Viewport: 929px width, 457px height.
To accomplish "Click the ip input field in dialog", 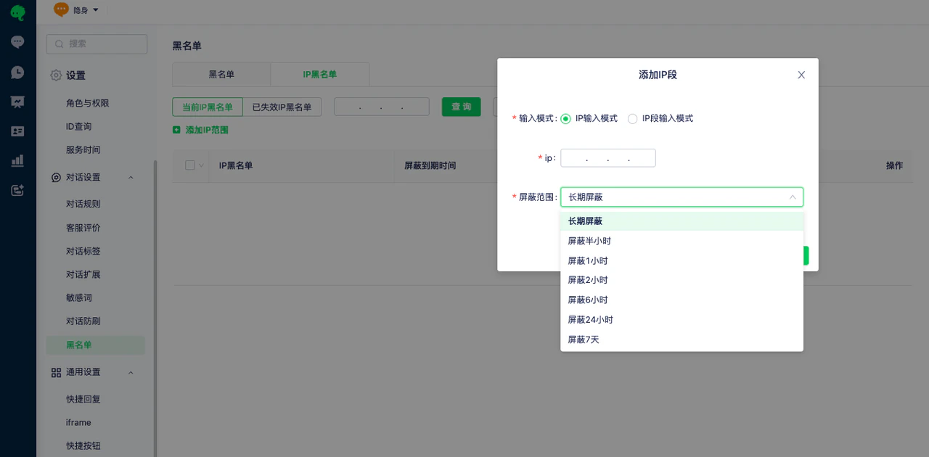I will pyautogui.click(x=608, y=158).
